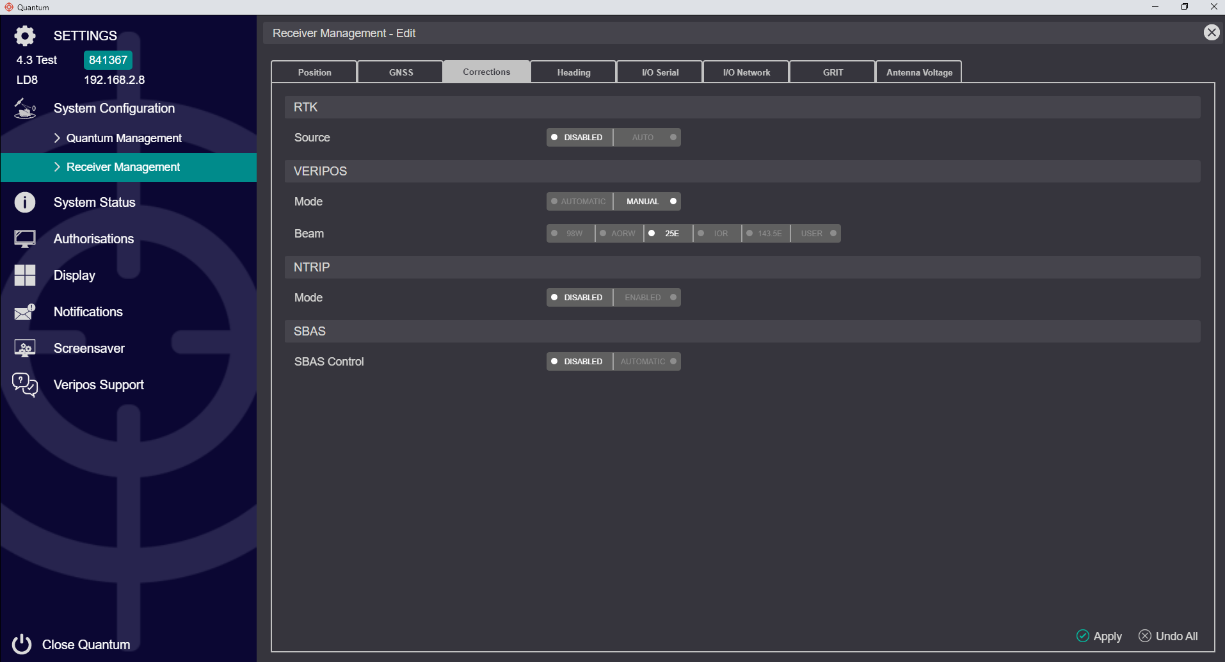Set RTK Source to Disabled
Image resolution: width=1225 pixels, height=662 pixels.
click(x=578, y=137)
